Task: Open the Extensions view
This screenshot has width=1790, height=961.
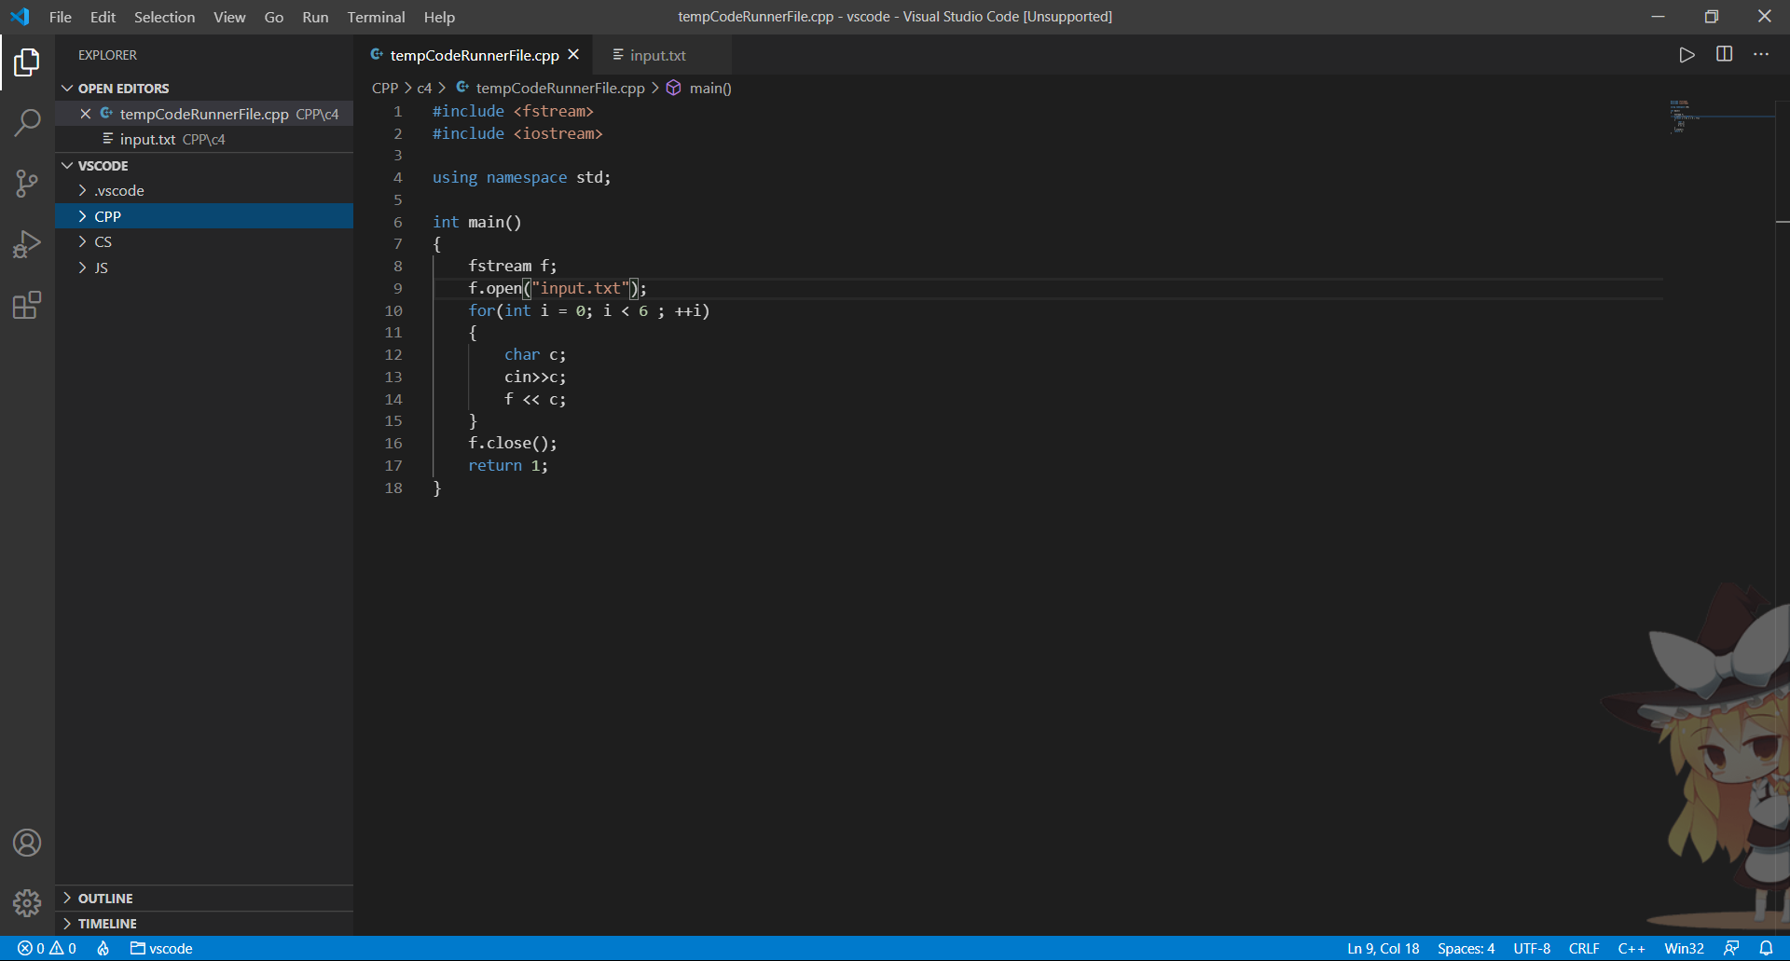Action: point(27,306)
